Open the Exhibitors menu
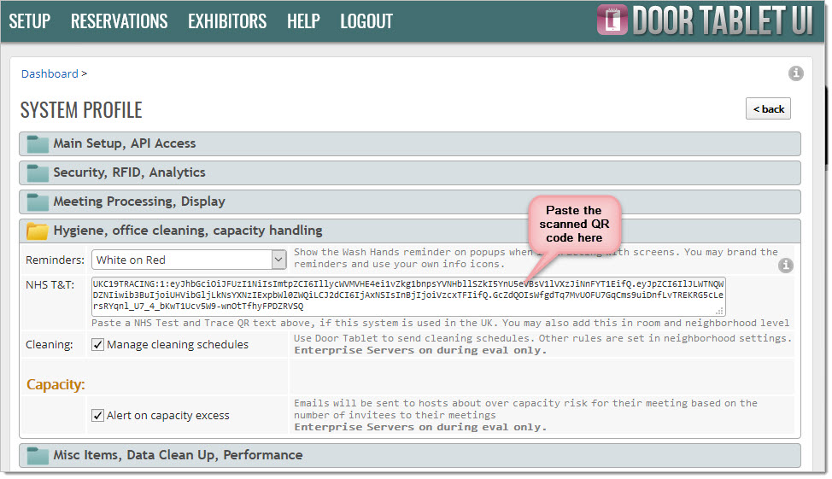 [227, 21]
